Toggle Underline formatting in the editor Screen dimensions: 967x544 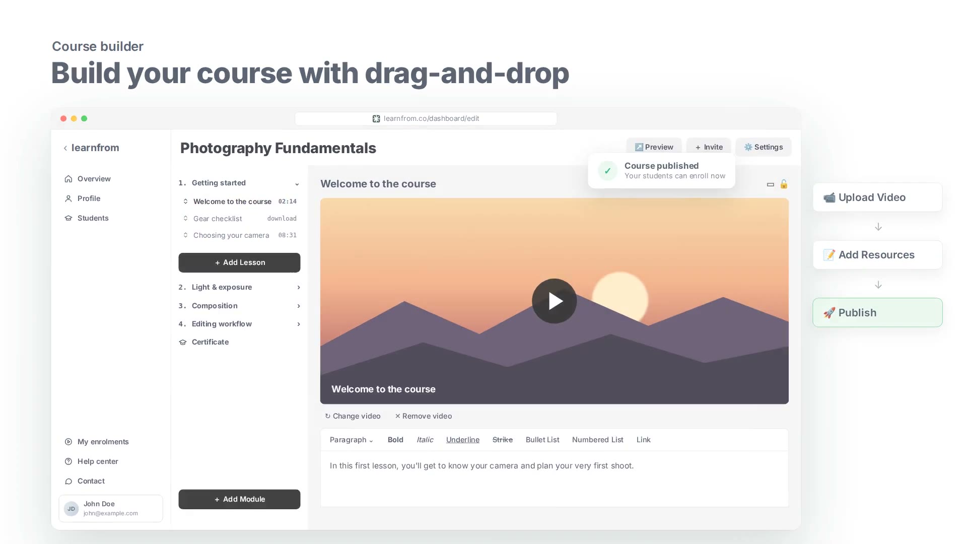click(462, 440)
